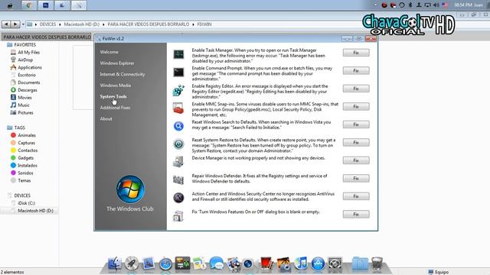Open Safari compass in the dock
Screen dimensions: 490x275
click(165, 264)
